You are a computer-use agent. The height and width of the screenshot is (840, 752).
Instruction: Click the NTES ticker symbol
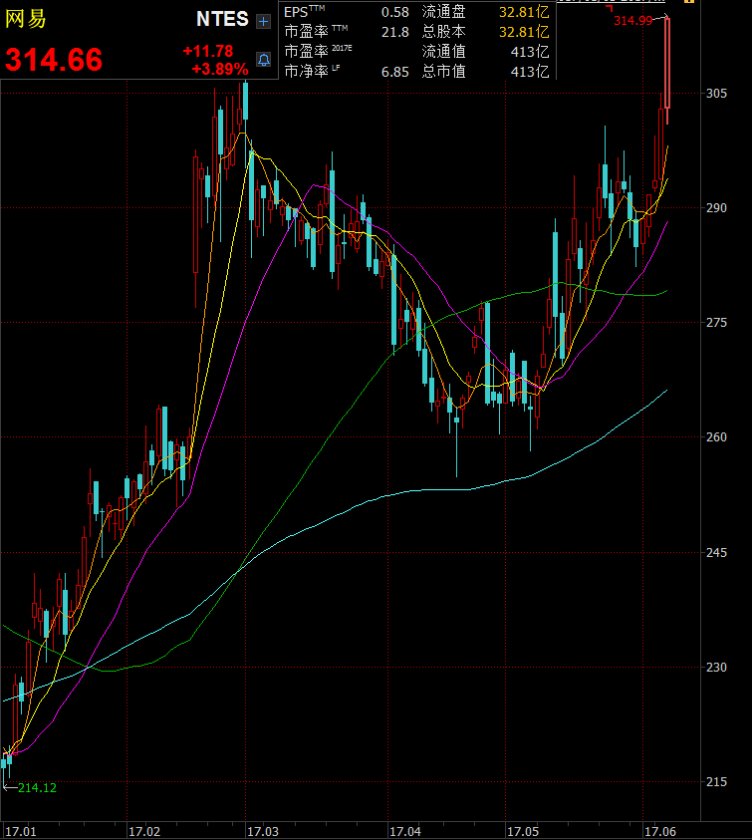coord(222,20)
